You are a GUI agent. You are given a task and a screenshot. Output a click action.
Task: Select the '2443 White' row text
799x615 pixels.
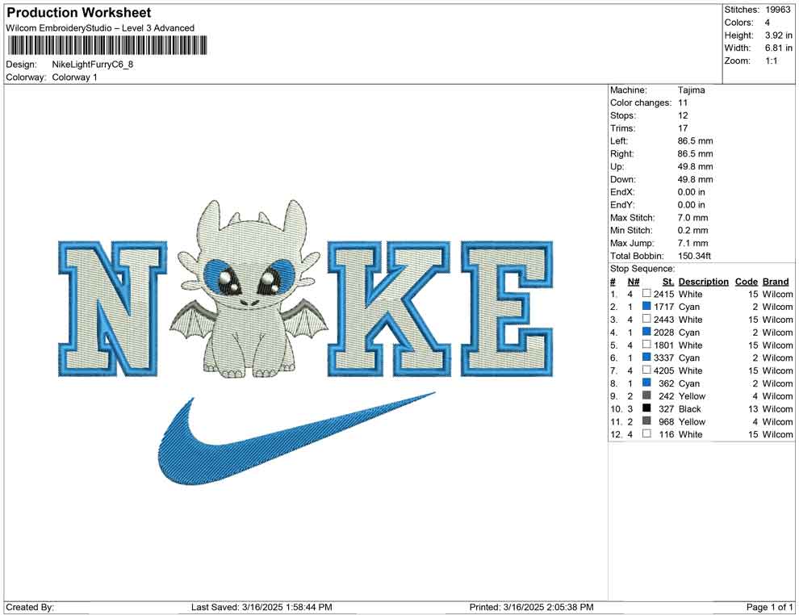click(x=678, y=320)
